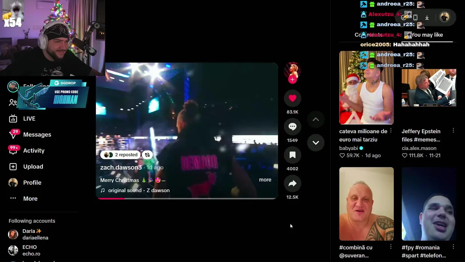The width and height of the screenshot is (465, 262).
Task: Click the repost arrows button
Action: pyautogui.click(x=147, y=155)
